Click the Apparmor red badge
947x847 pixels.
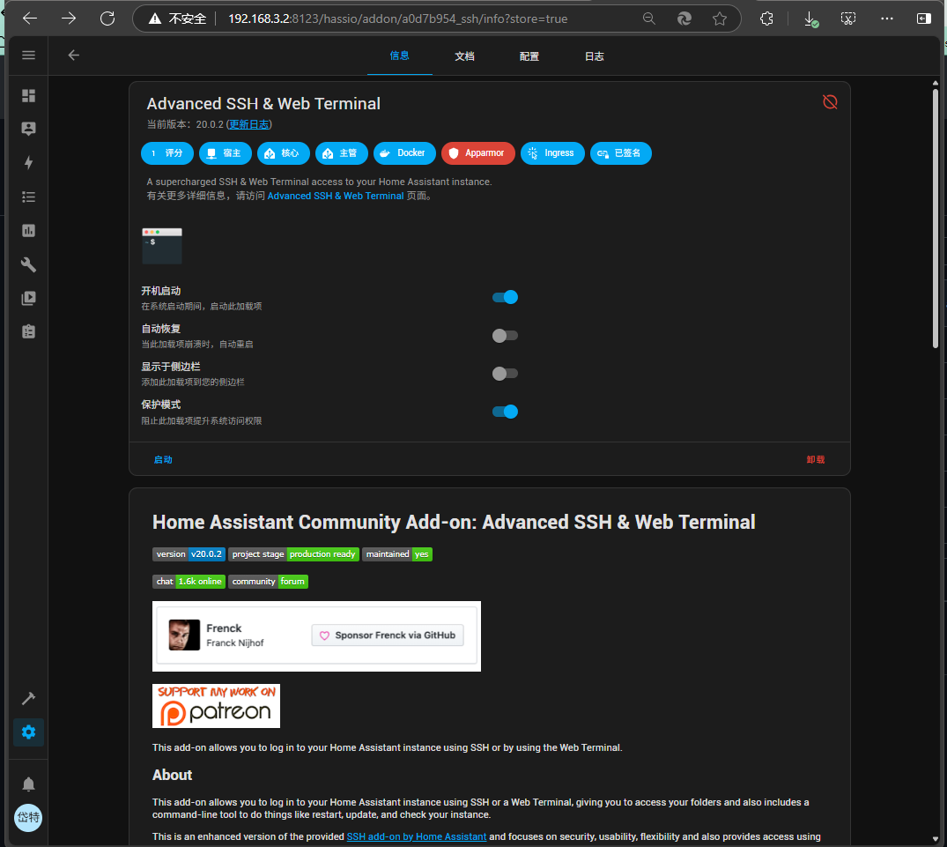[x=477, y=153]
